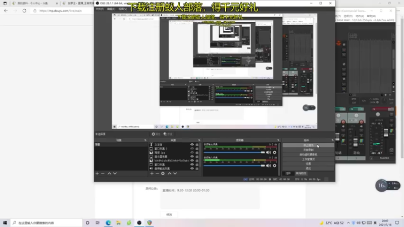The width and height of the screenshot is (404, 227).
Task: Open settings gear for mic/aux audio channel
Action: [275, 165]
